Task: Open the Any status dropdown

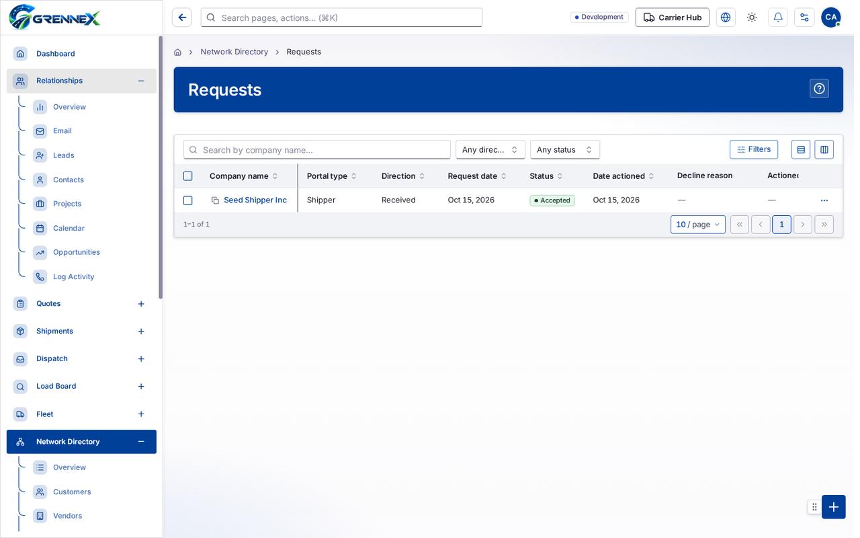Action: (565, 149)
